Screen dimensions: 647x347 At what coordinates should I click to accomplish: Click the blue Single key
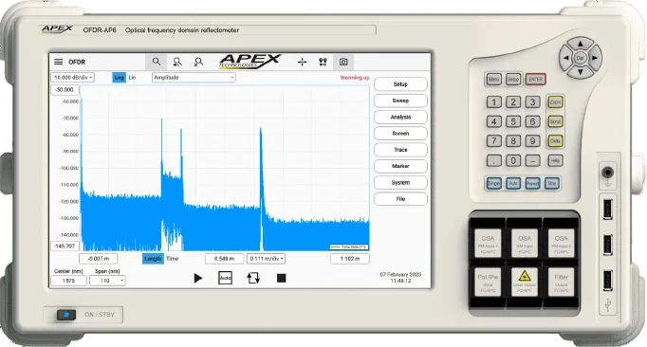click(x=494, y=183)
